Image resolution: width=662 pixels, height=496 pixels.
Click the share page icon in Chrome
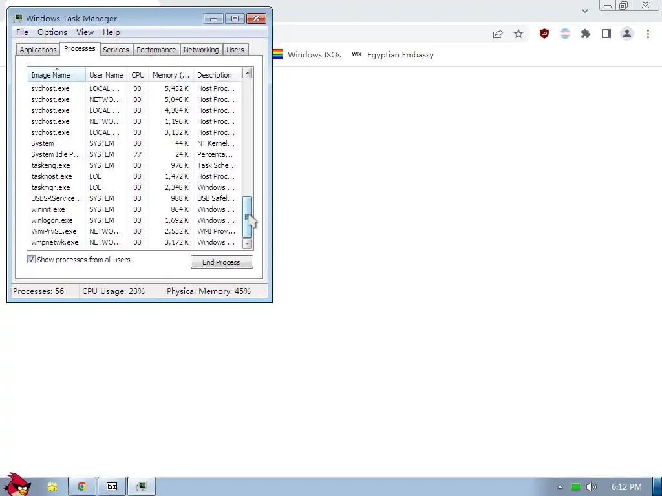click(x=498, y=34)
